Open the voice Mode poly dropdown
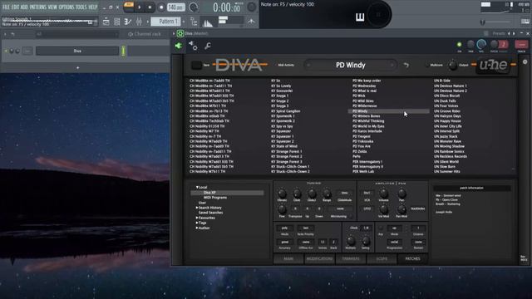This screenshot has height=299, width=532. (x=284, y=228)
